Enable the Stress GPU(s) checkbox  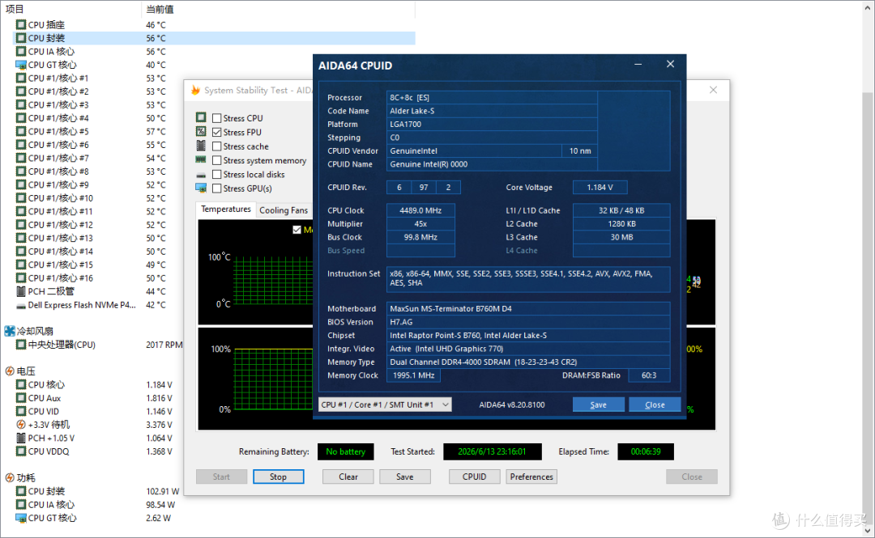[x=217, y=189]
